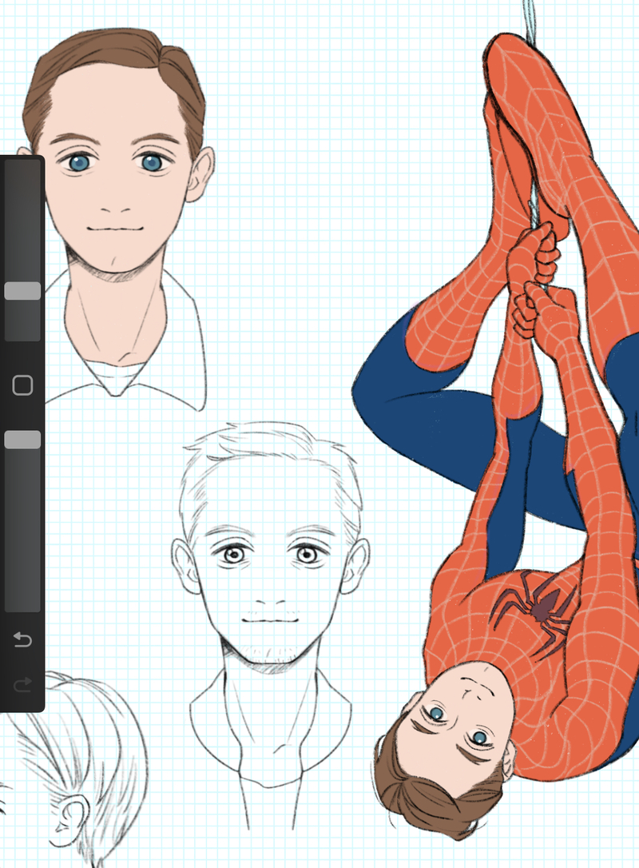Tap the square modify button in sidebar

(x=22, y=384)
